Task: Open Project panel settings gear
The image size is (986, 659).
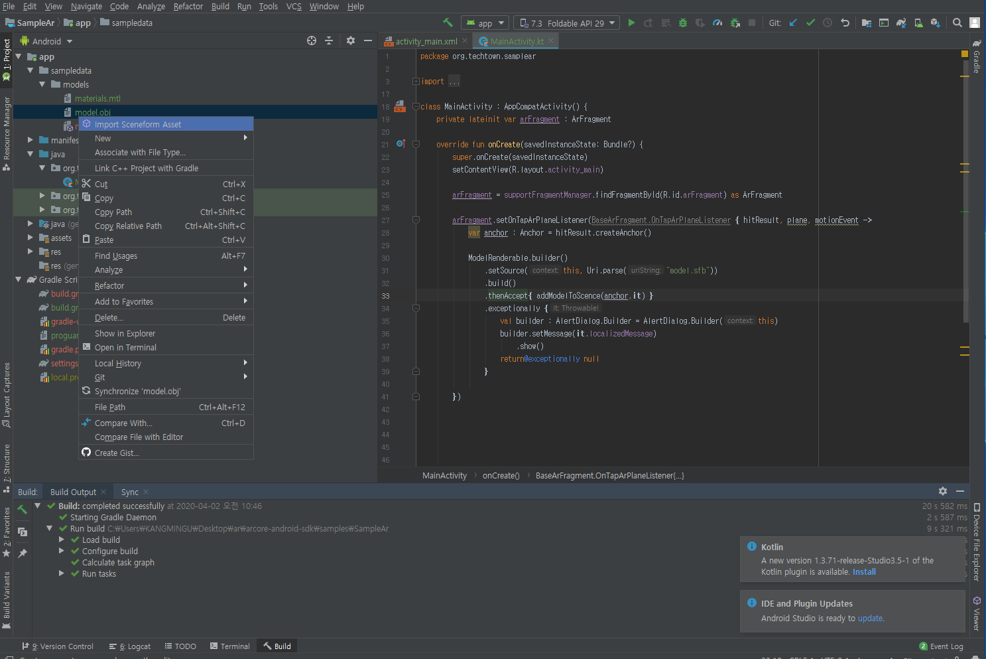Action: point(351,40)
